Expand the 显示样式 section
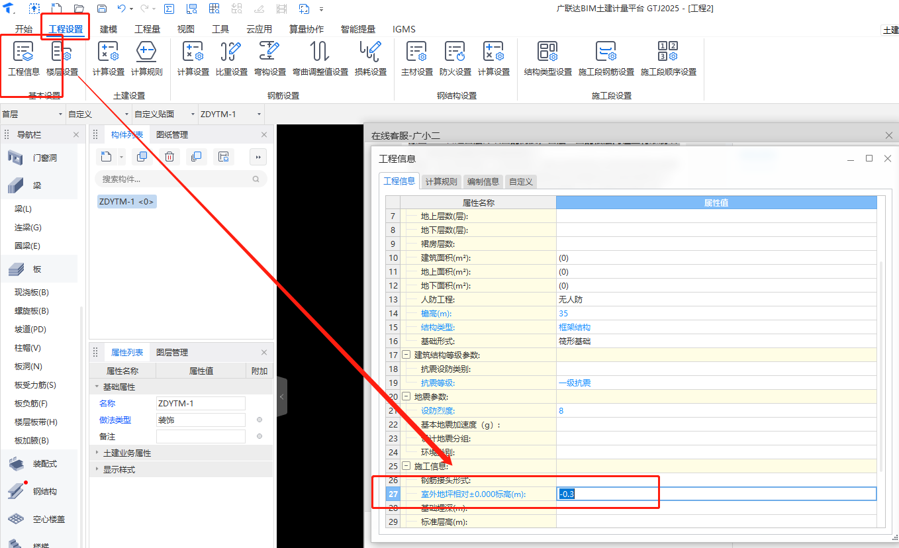 [97, 469]
